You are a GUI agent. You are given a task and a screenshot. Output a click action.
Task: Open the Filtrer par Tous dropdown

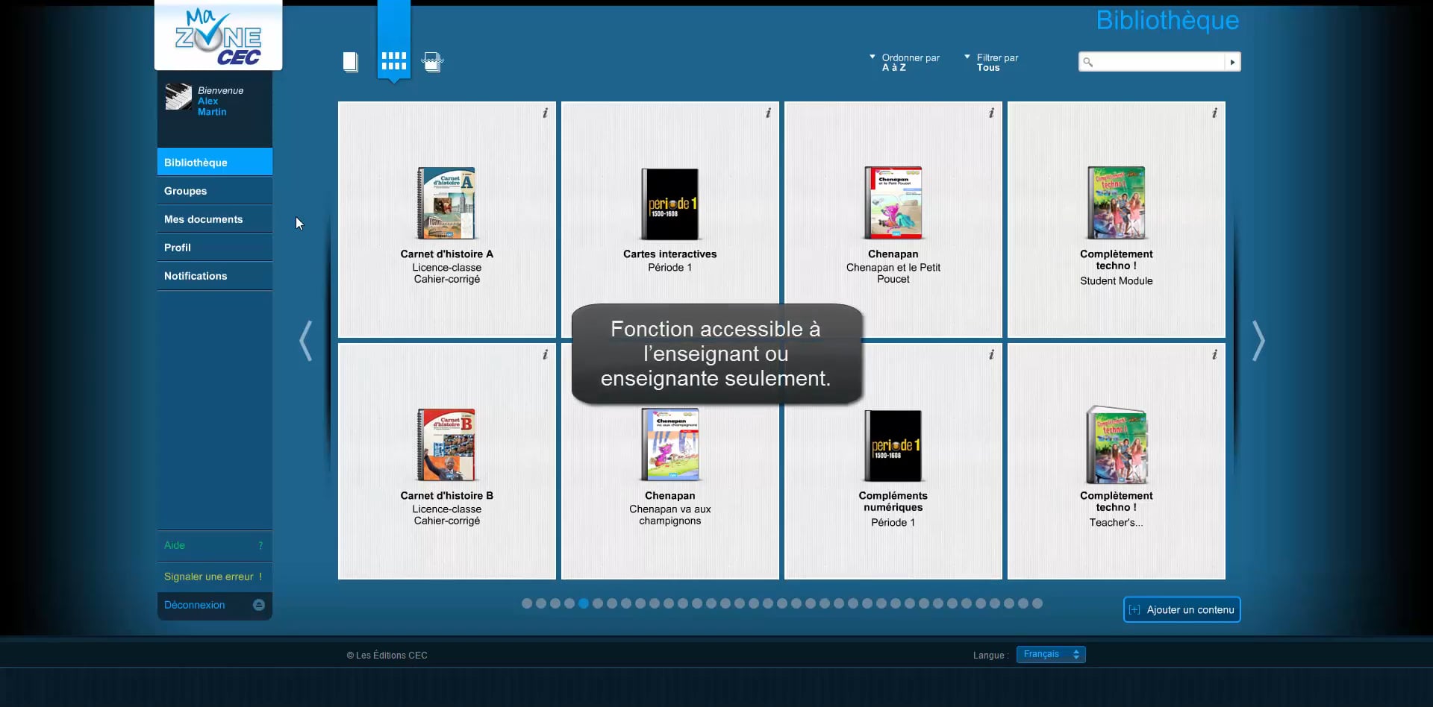coord(993,62)
